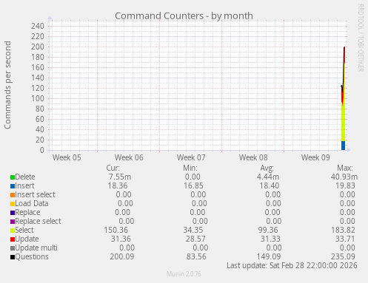Click the green Delete legend swatch
The height and width of the screenshot is (283, 368).
point(13,177)
